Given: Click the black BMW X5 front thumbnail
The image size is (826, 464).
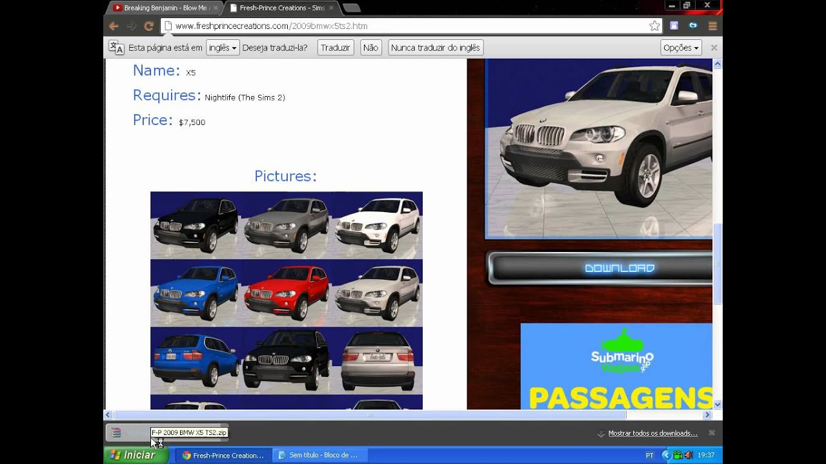Looking at the screenshot, I should point(196,225).
